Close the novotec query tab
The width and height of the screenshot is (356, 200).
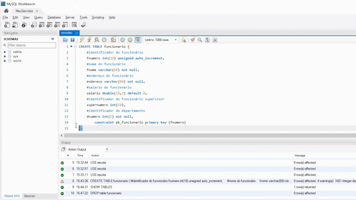point(76,33)
